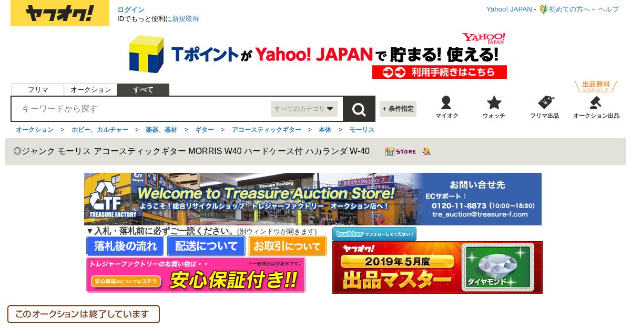Screen dimensions: 631x331
Task: Click the ヤフオク! logo
Action: click(60, 13)
